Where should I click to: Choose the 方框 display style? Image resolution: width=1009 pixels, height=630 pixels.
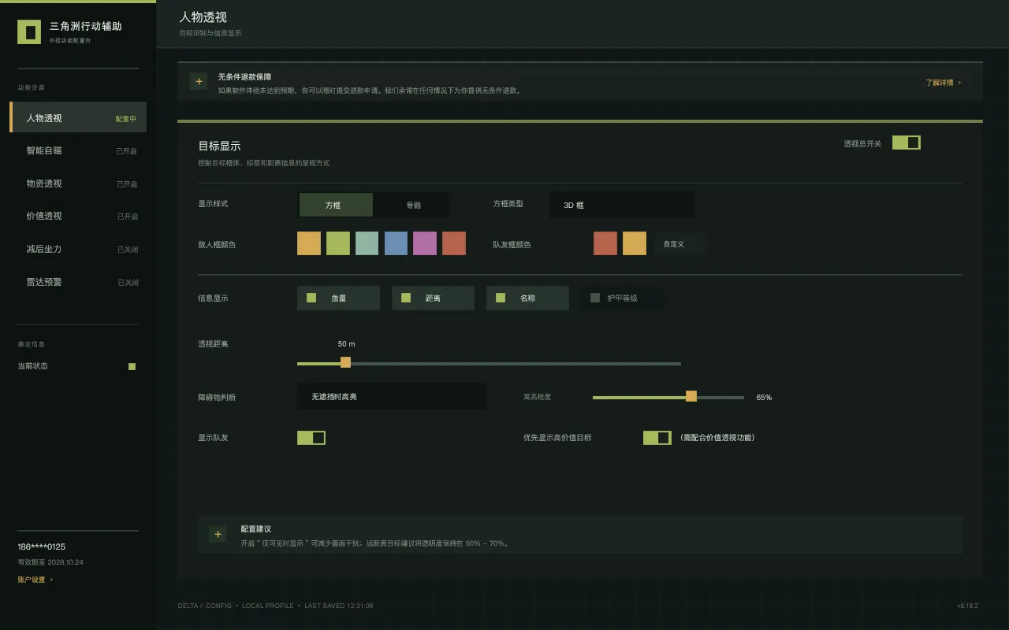pyautogui.click(x=336, y=205)
